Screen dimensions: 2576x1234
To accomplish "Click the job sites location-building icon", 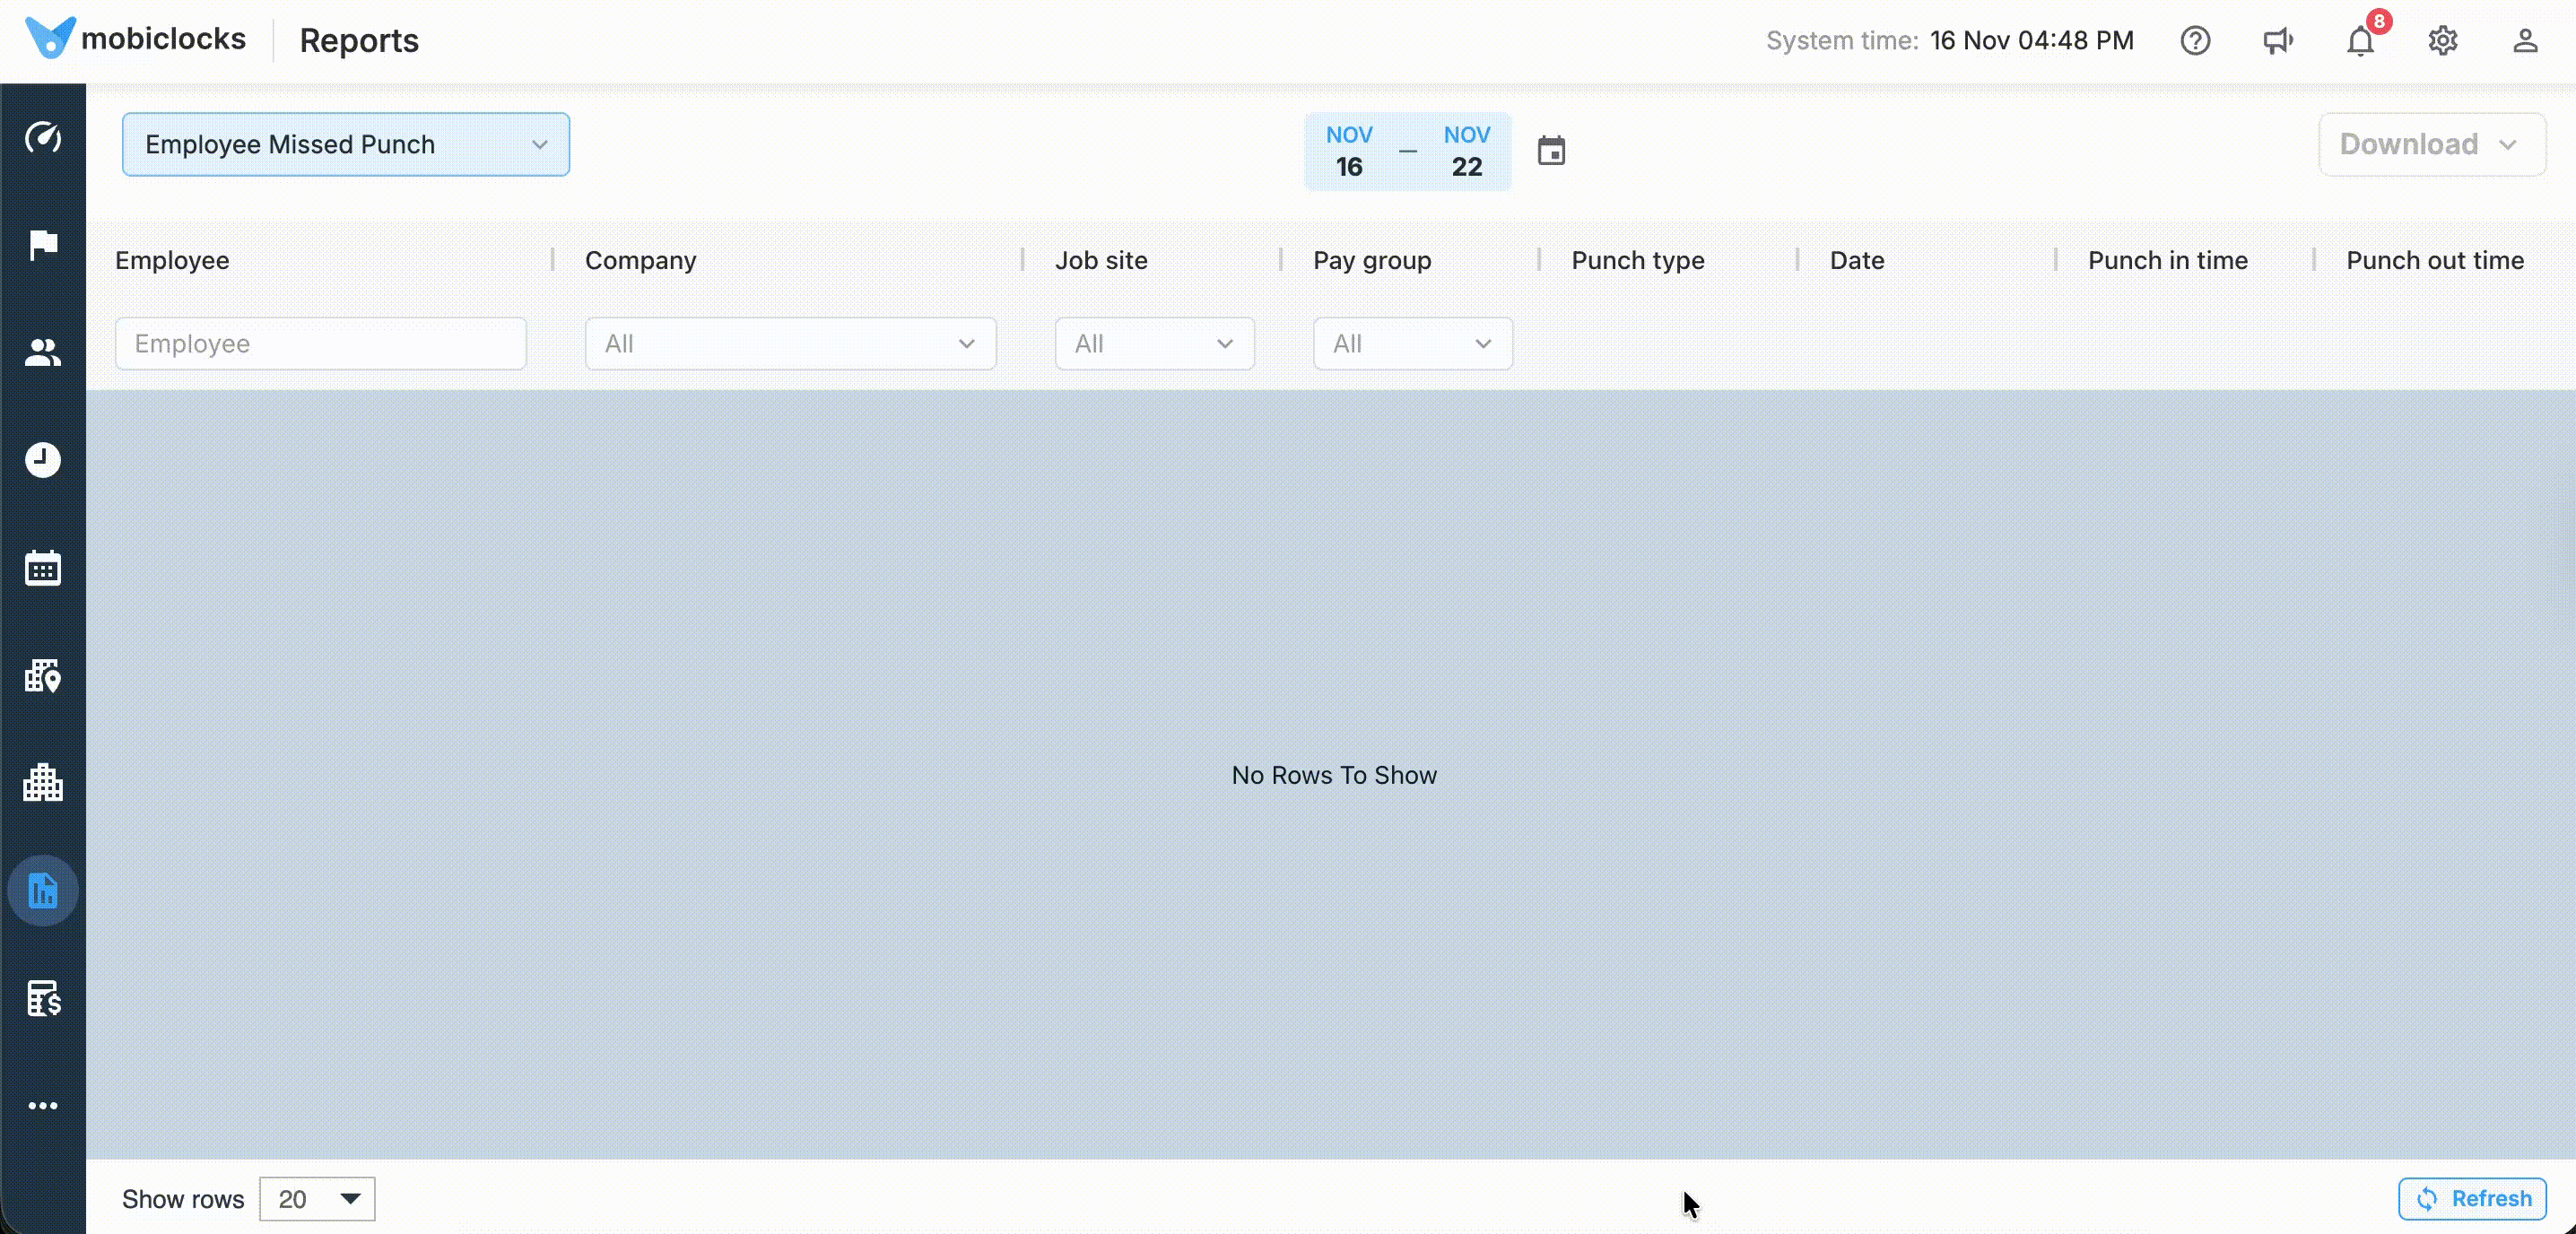I will (x=43, y=676).
